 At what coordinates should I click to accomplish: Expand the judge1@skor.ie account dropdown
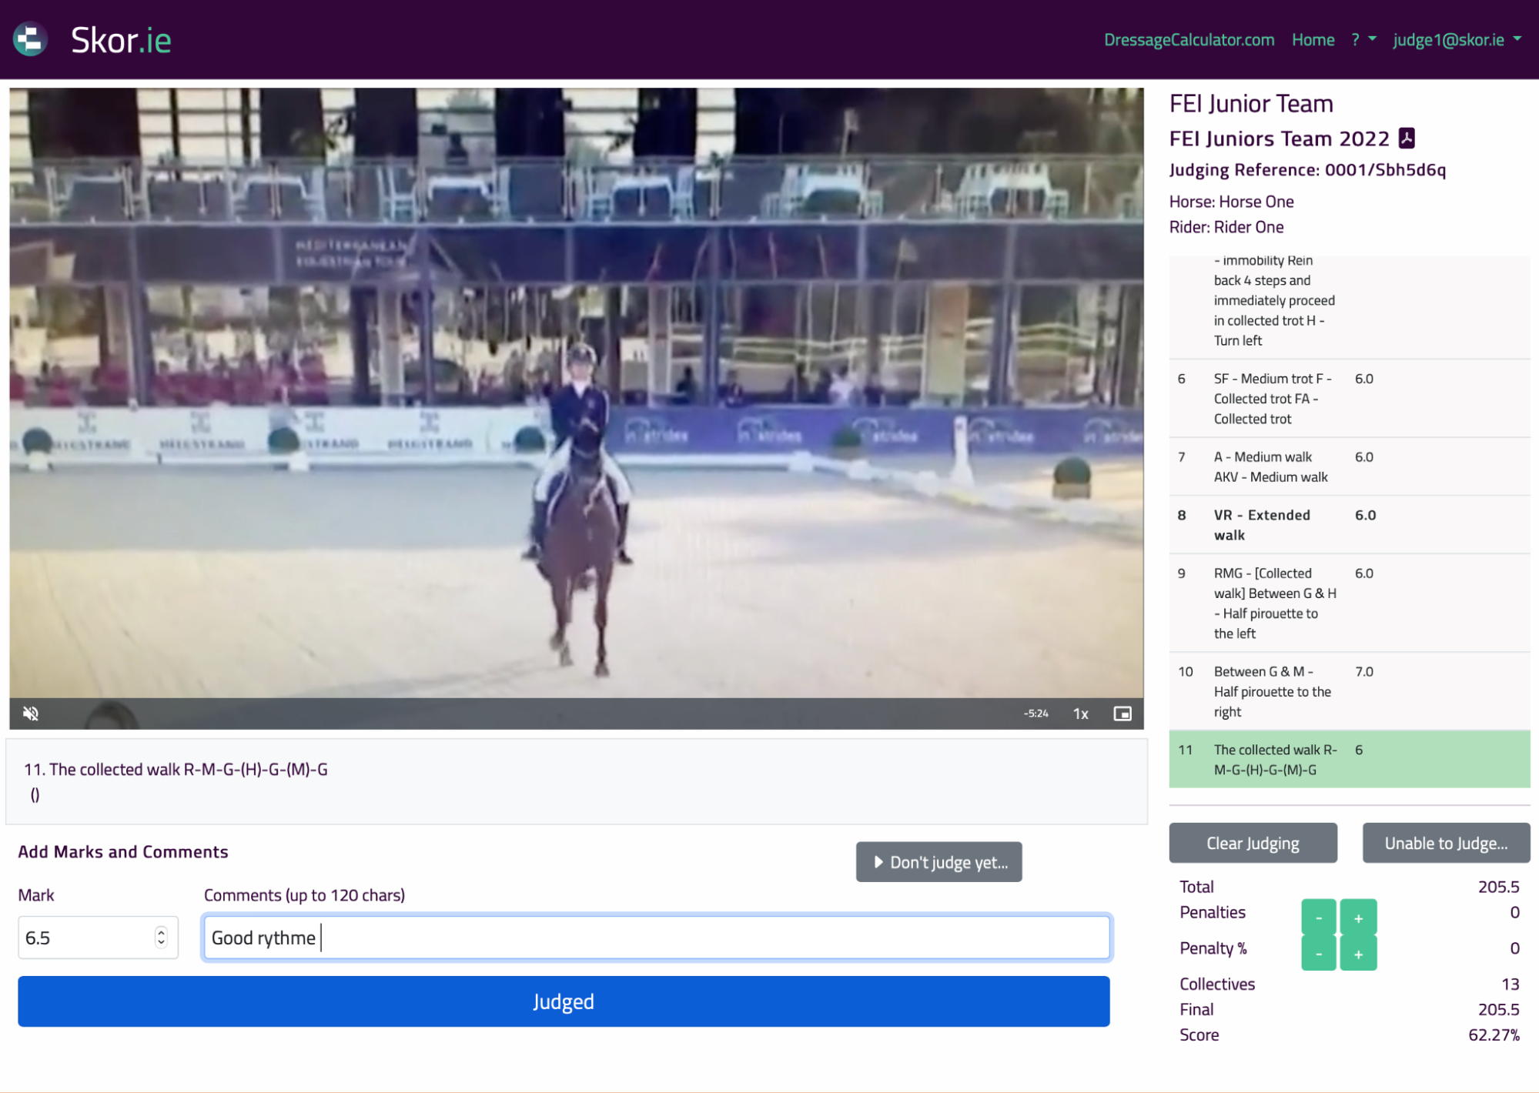(1457, 40)
